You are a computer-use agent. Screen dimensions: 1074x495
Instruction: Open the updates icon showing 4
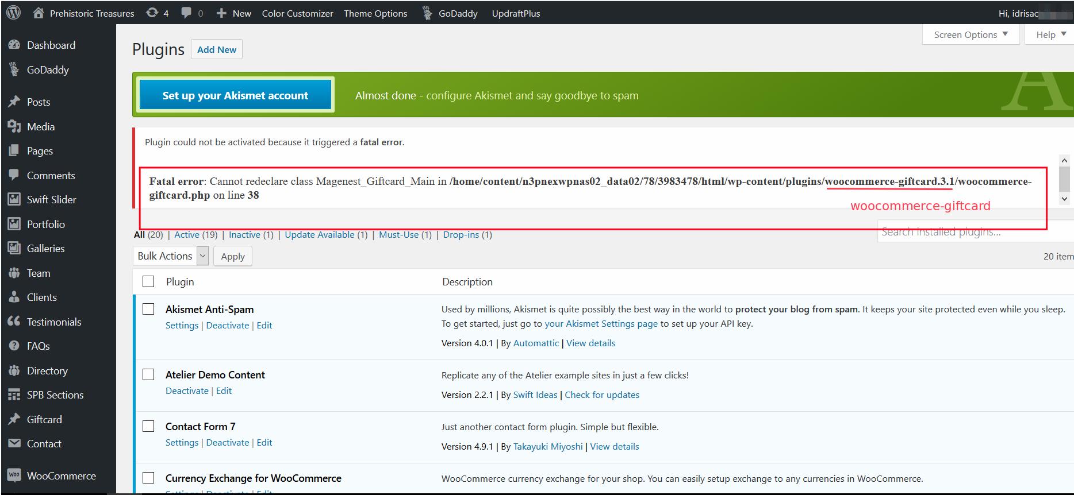click(152, 13)
